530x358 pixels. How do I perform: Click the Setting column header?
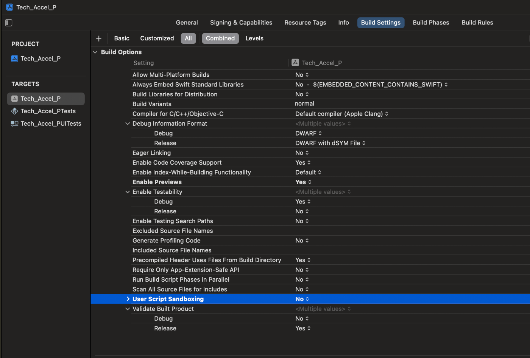143,63
